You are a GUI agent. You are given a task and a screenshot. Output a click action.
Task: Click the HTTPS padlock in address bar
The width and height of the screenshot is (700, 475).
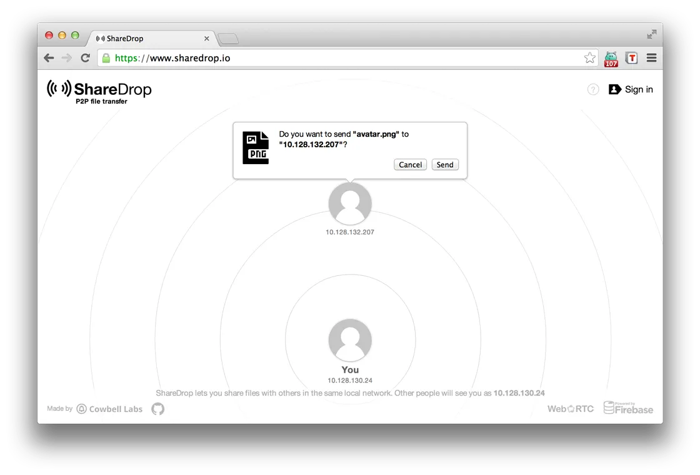(x=105, y=57)
